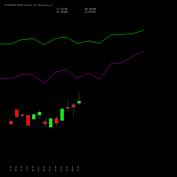
Task: Select the 23 Jul date label
Action: coord(50,169)
